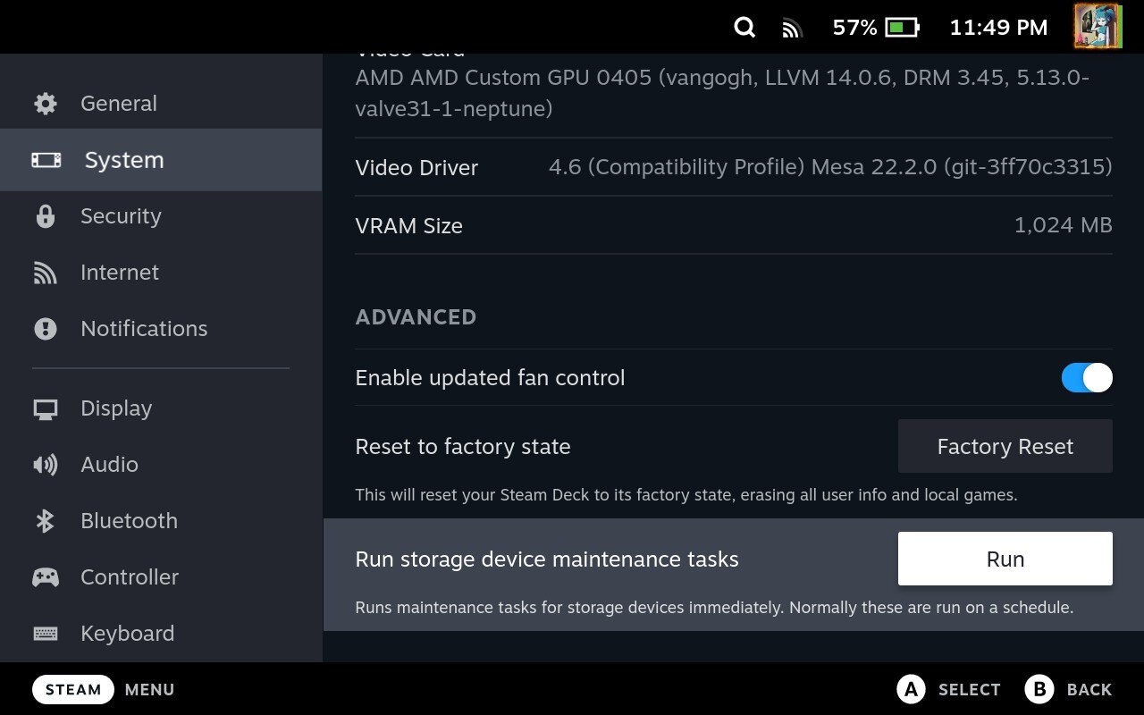Click the maintenance tasks schedule description
The height and width of the screenshot is (715, 1144).
pyautogui.click(x=714, y=608)
